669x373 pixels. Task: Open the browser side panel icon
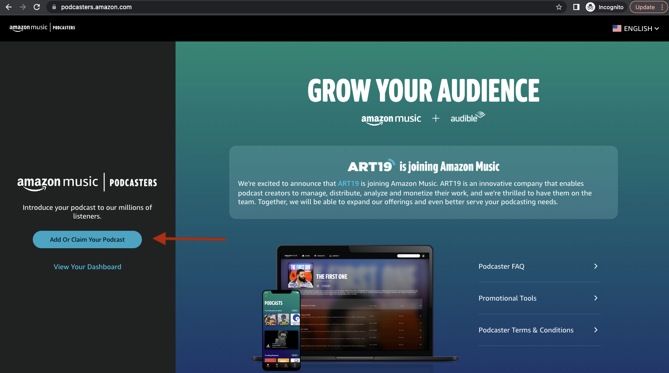click(x=576, y=7)
